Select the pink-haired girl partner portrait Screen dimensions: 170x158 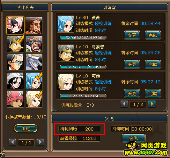pos(15,25)
